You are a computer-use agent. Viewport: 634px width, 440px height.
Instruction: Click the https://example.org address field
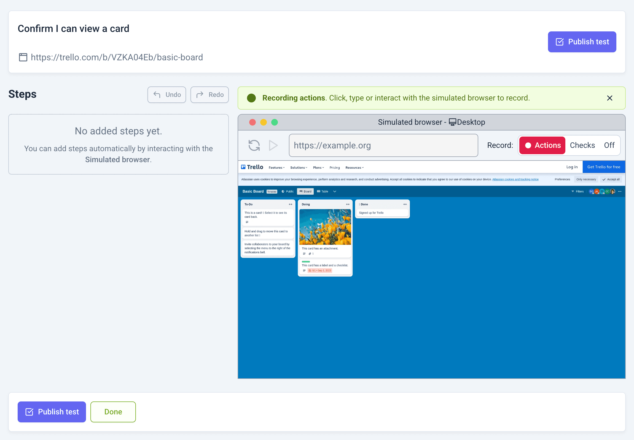[x=383, y=145]
